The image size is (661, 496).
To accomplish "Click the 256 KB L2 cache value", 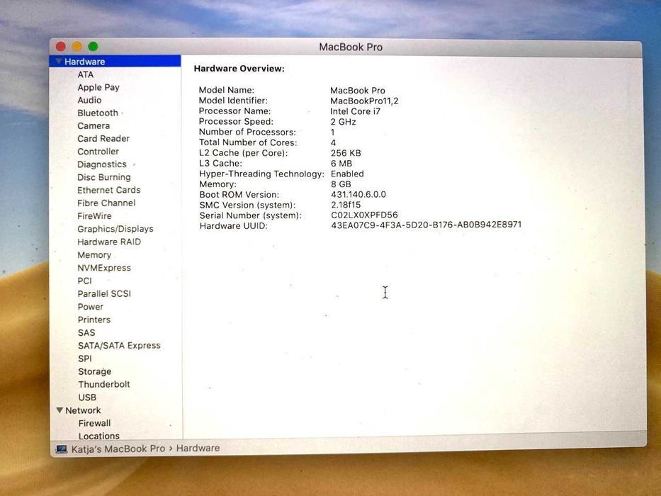I will [346, 153].
